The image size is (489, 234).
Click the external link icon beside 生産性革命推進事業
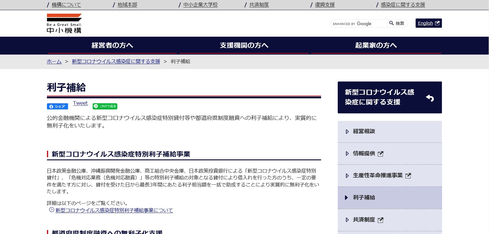tap(408, 176)
